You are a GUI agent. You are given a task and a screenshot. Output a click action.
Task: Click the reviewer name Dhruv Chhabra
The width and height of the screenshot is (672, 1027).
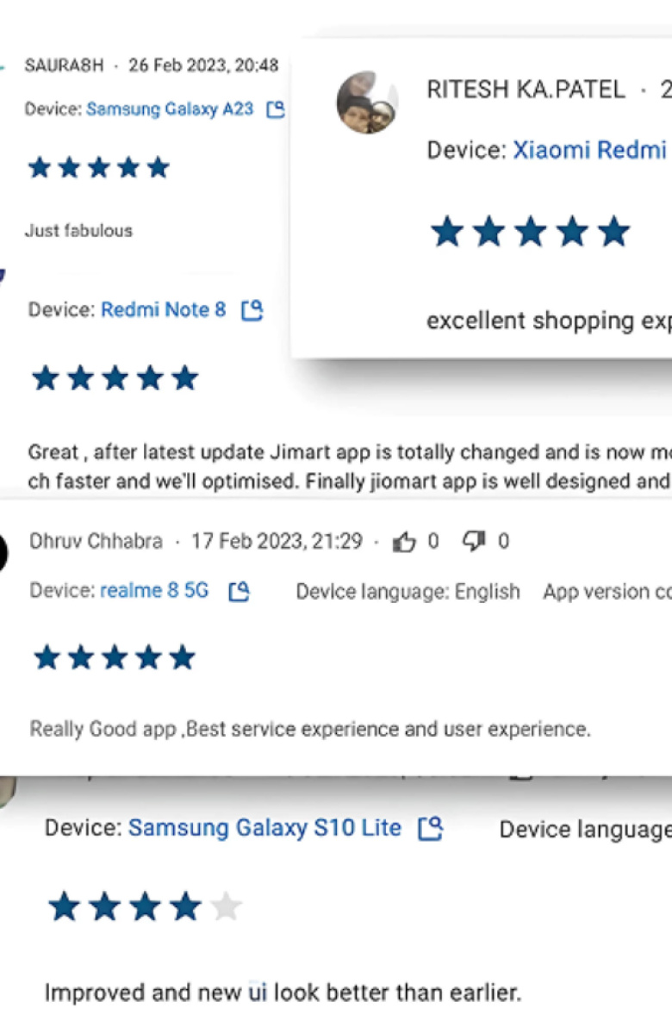[x=96, y=541]
